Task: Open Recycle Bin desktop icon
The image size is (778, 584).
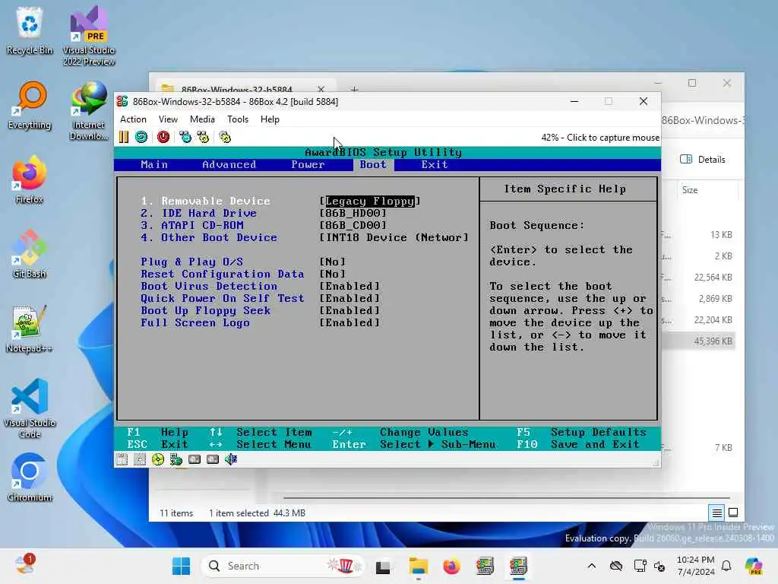Action: coord(30,30)
